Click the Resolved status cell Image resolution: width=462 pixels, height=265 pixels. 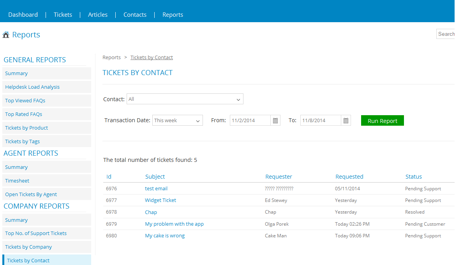(415, 212)
